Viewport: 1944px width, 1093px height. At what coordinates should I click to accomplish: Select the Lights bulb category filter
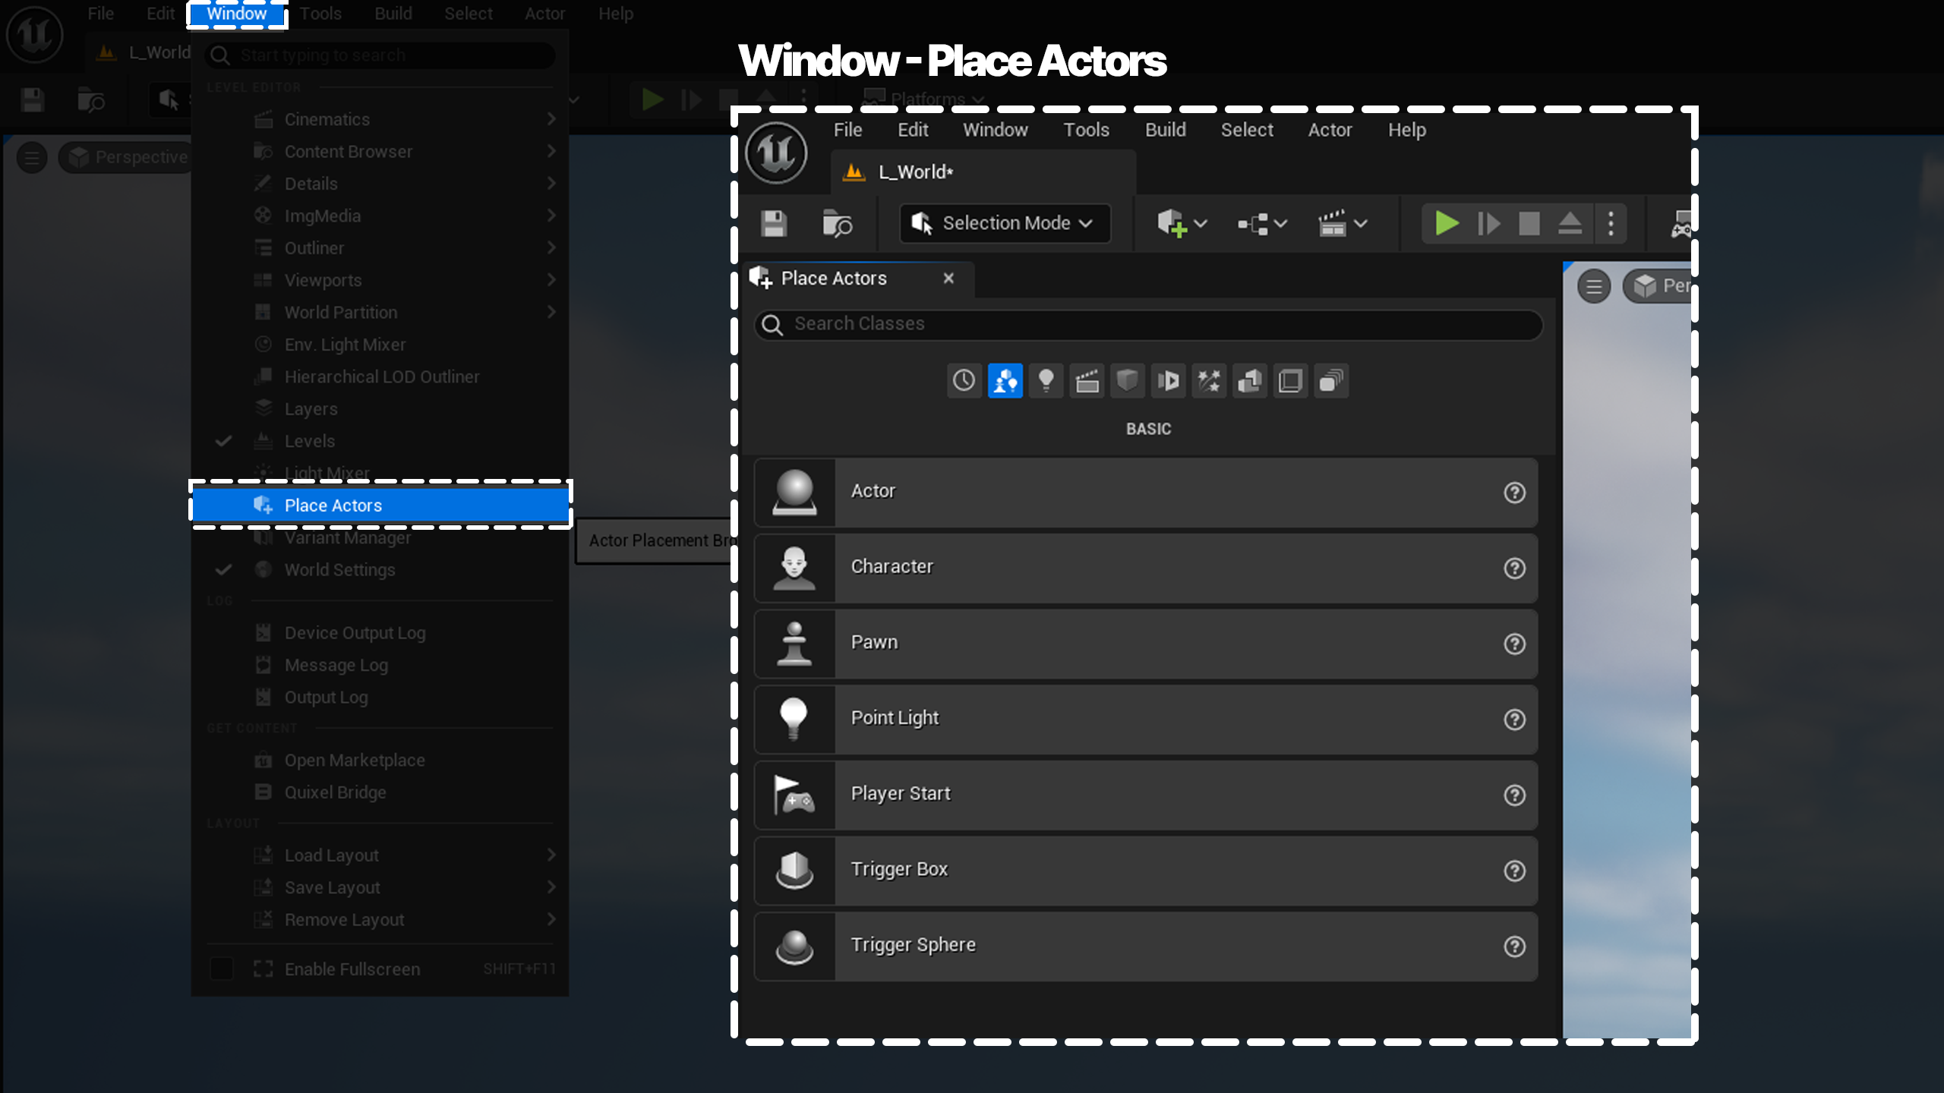pos(1046,380)
